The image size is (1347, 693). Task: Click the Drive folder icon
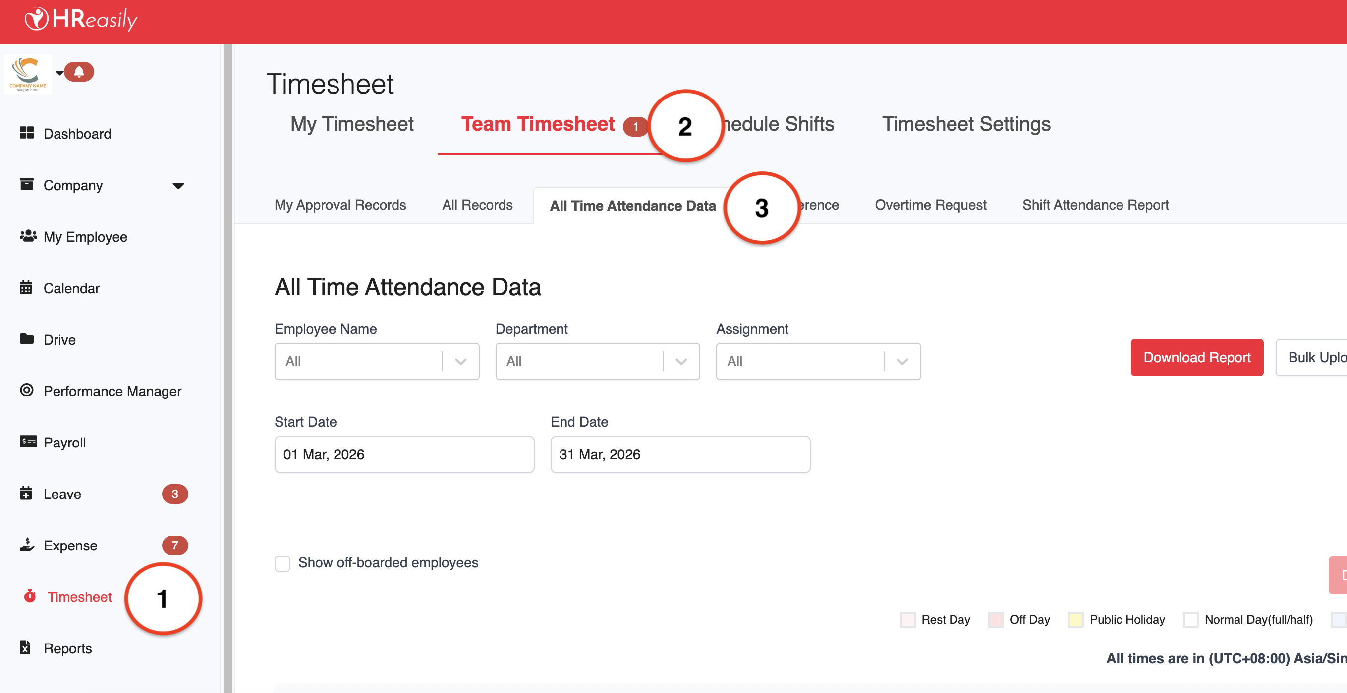coord(27,339)
